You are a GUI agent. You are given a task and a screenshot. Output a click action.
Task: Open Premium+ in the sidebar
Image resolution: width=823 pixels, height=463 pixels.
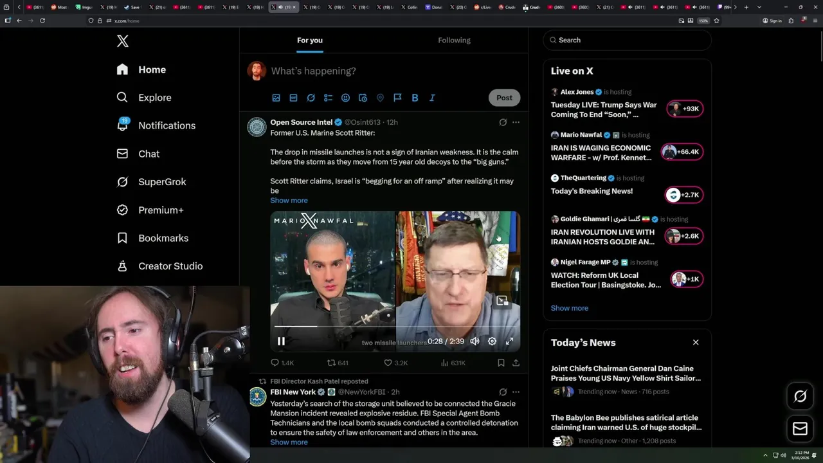[x=150, y=210]
